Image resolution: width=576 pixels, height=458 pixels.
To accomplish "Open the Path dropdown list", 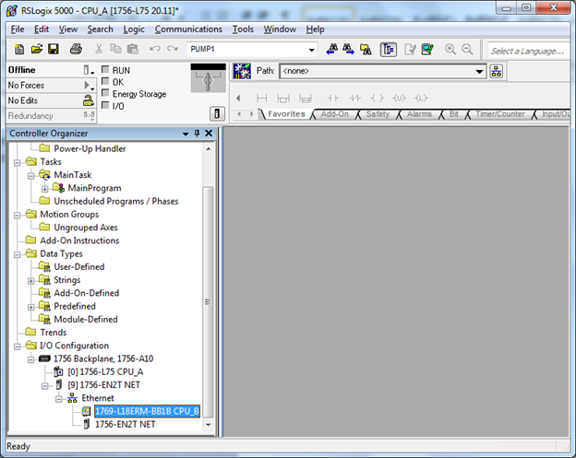I will (479, 71).
